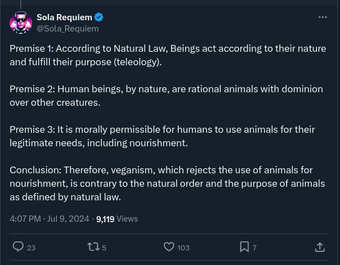Open Sola Requiem profile avatar
Image resolution: width=340 pixels, height=265 pixels.
pyautogui.click(x=21, y=23)
